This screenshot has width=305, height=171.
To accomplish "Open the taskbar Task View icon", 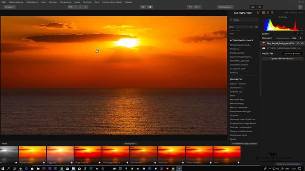I will (14, 169).
